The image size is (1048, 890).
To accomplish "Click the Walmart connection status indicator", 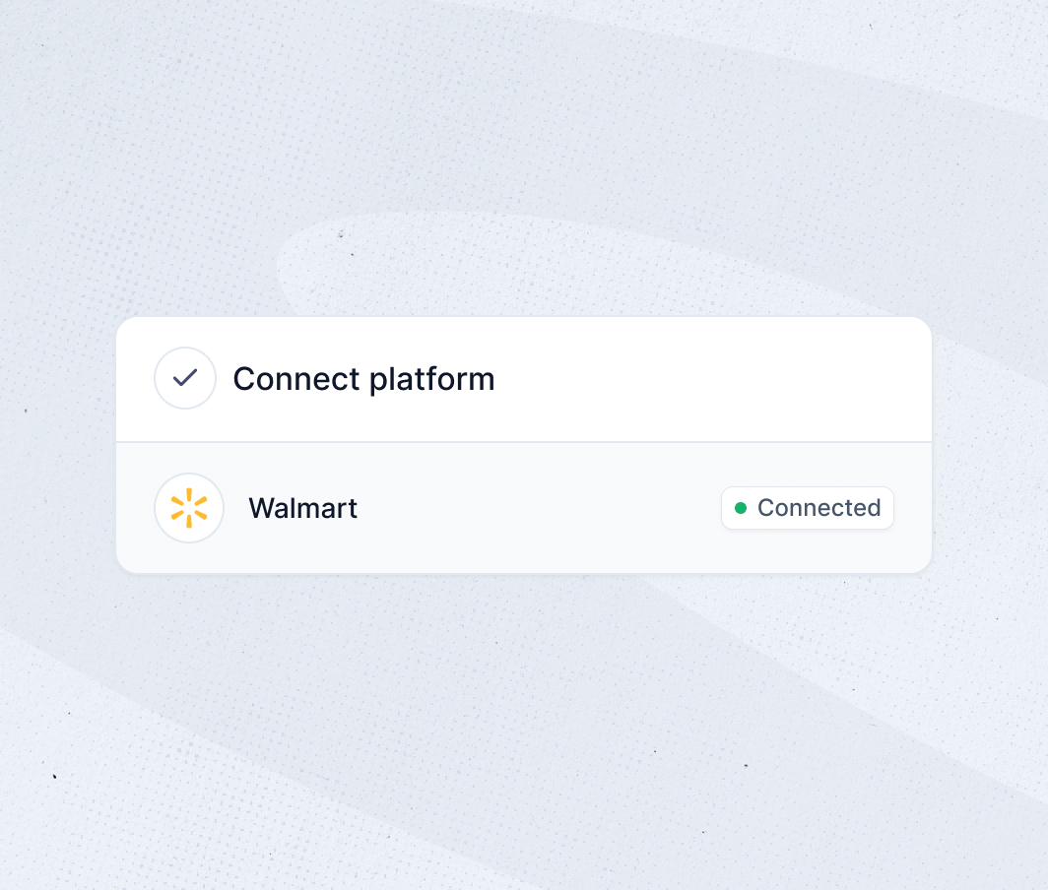I will click(x=808, y=508).
